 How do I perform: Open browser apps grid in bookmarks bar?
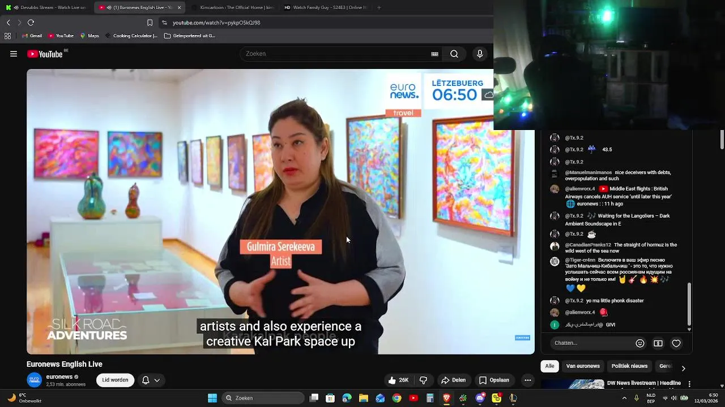tap(7, 36)
